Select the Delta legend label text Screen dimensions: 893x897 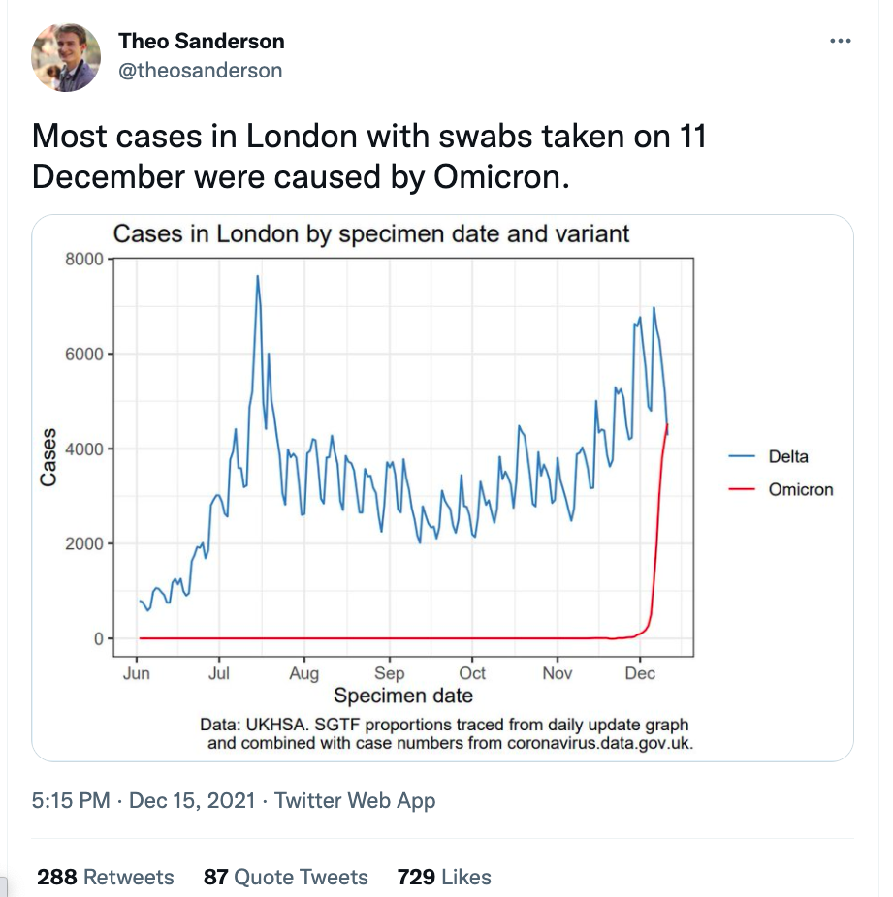(x=788, y=457)
